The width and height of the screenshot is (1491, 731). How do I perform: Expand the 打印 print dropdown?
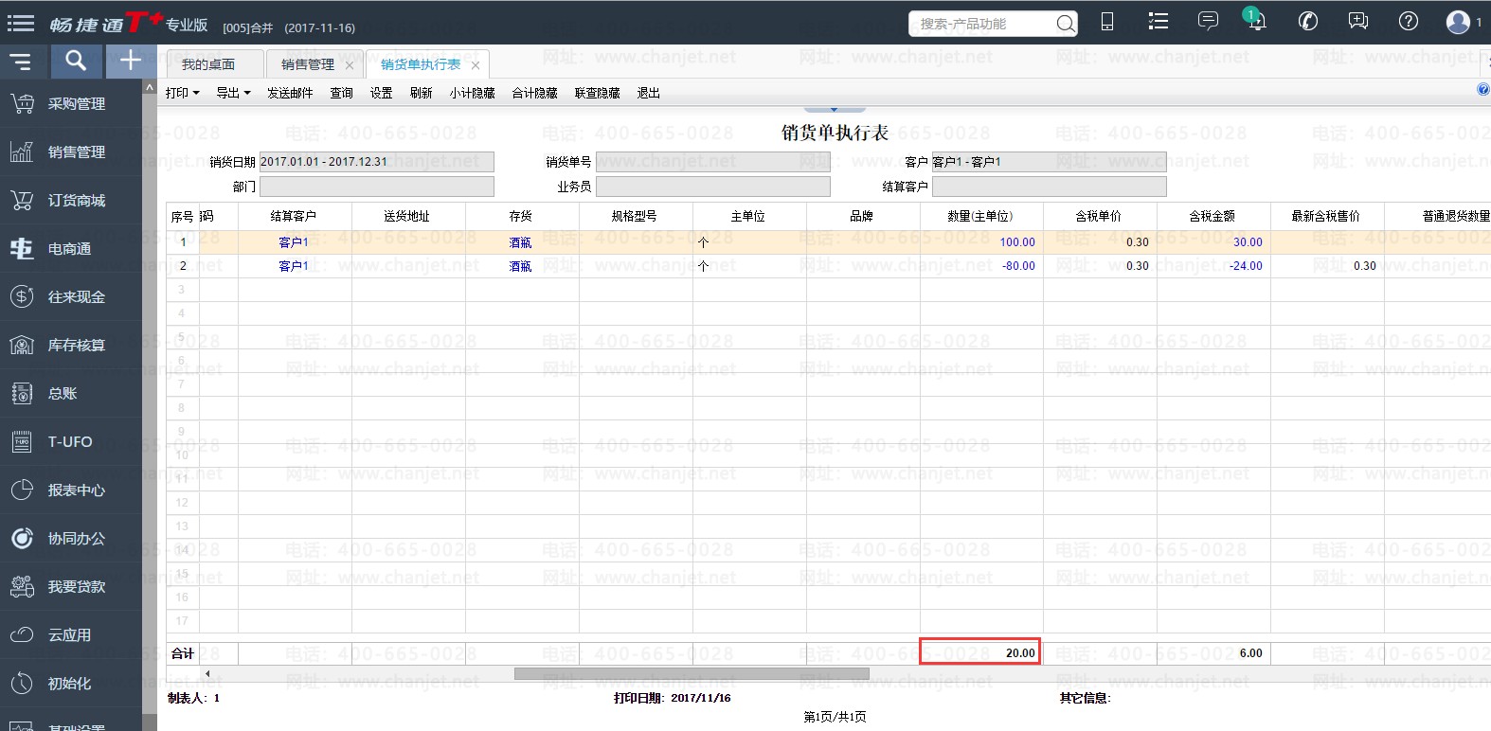pyautogui.click(x=182, y=93)
